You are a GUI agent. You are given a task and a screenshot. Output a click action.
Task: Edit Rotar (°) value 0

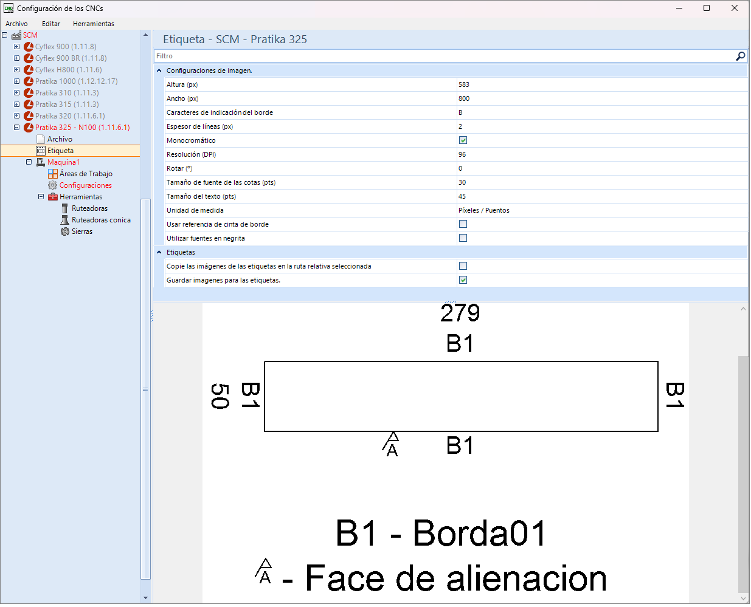(602, 168)
